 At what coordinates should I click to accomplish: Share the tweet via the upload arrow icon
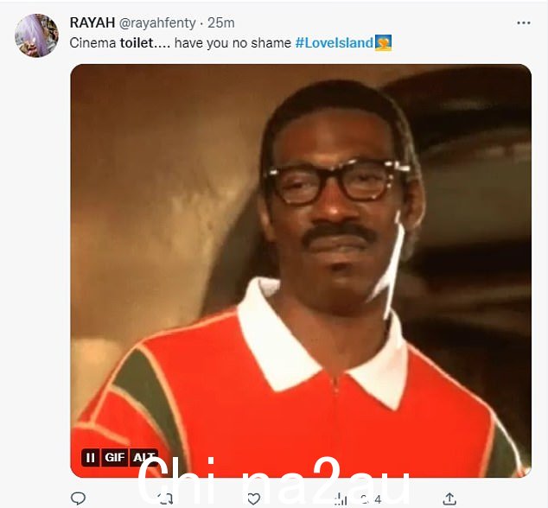[x=450, y=498]
